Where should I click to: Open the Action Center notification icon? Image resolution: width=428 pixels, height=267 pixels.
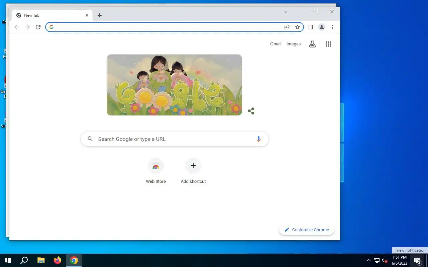[417, 260]
